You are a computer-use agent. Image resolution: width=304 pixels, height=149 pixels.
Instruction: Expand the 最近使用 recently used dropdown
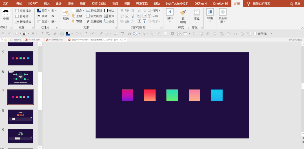click(223, 16)
